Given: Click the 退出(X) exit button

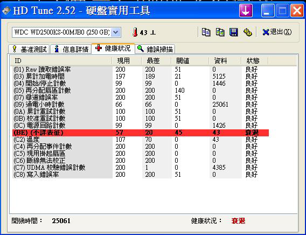Looking at the screenshot, I should point(277,32).
